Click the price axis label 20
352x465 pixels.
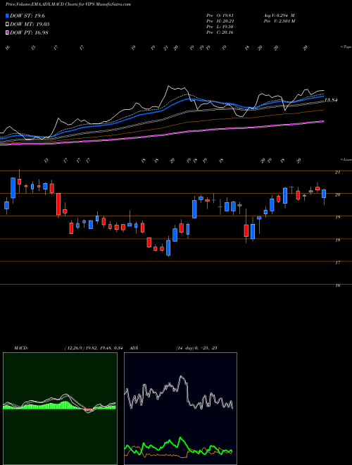337,195
